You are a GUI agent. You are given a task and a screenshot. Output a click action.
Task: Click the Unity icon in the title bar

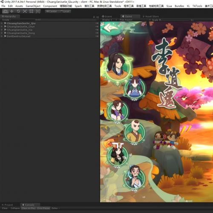pos(2,2)
